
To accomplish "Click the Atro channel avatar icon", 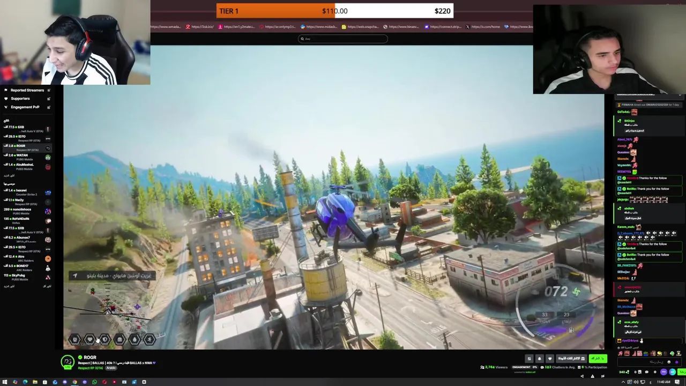I will 48,258.
